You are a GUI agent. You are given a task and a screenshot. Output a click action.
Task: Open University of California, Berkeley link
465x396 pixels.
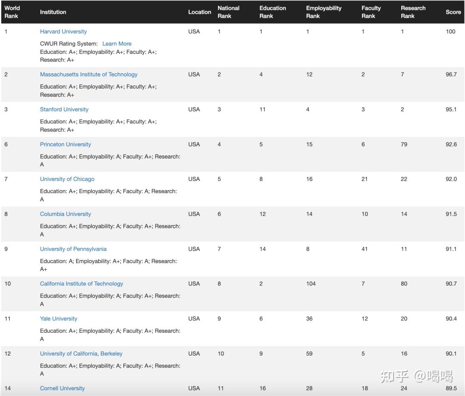click(x=81, y=353)
